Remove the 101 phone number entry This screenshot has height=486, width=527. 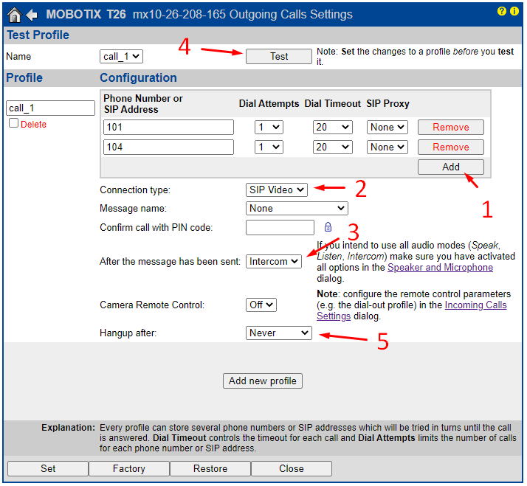click(x=450, y=128)
